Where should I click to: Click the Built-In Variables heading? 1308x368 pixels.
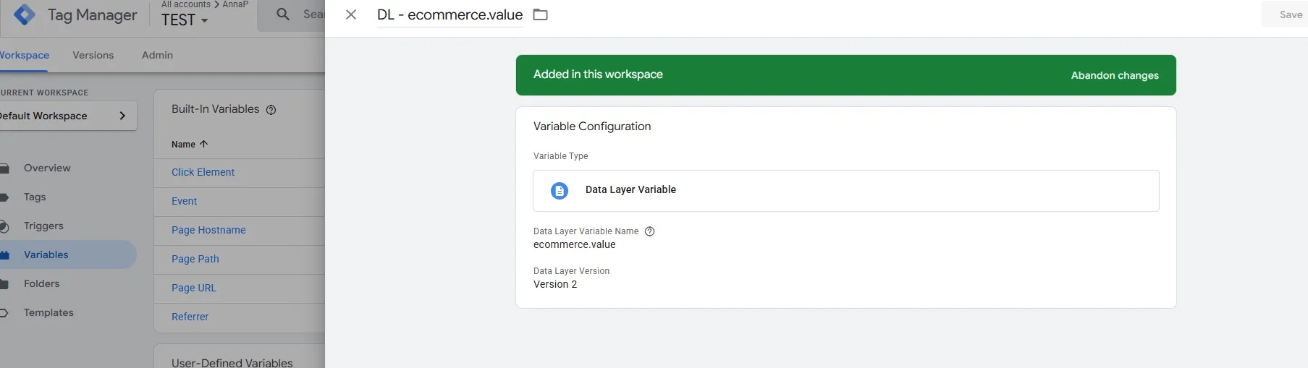[215, 109]
